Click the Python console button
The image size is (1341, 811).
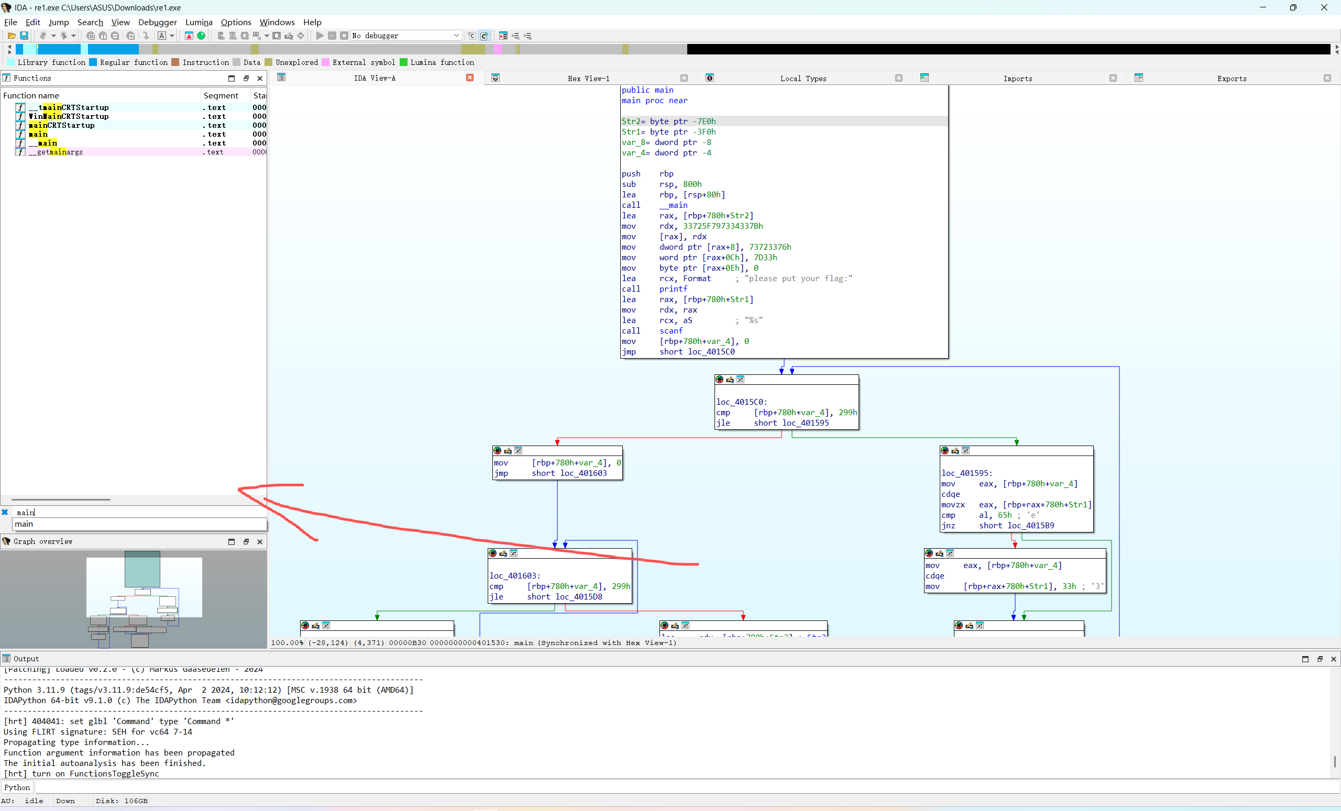(x=17, y=787)
